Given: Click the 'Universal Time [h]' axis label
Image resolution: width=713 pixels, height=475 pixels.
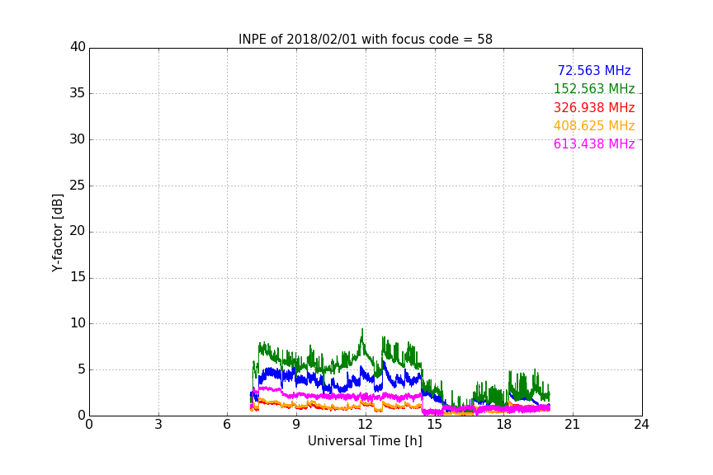Looking at the screenshot, I should pos(365,441).
